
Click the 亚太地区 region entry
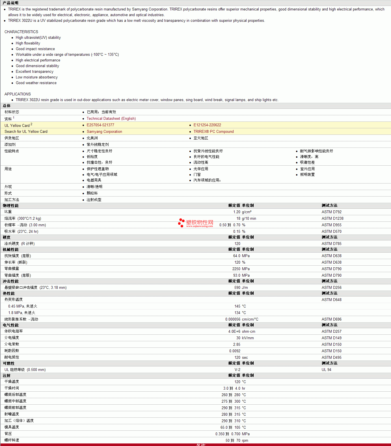tap(201, 138)
